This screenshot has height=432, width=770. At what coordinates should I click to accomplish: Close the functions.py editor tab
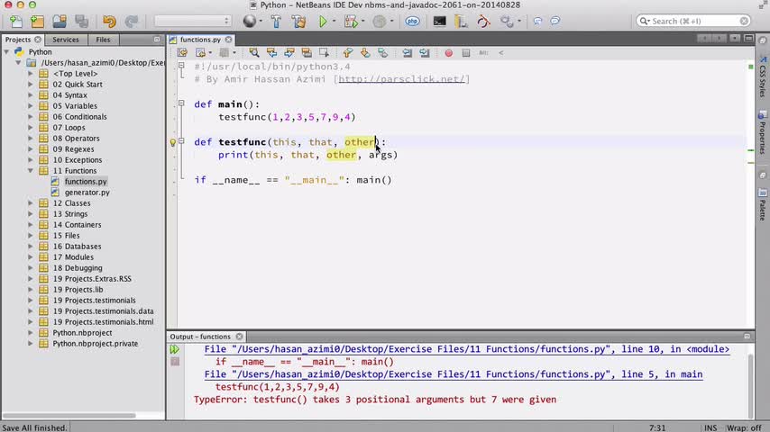pyautogui.click(x=228, y=40)
